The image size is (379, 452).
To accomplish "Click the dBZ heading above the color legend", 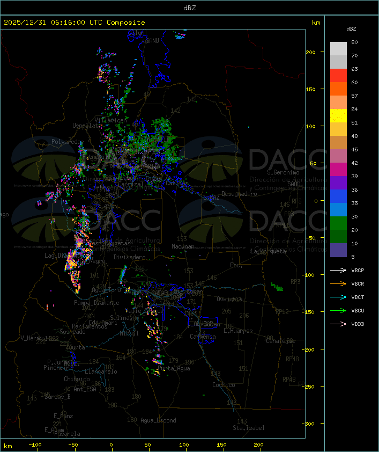I will pos(351,29).
